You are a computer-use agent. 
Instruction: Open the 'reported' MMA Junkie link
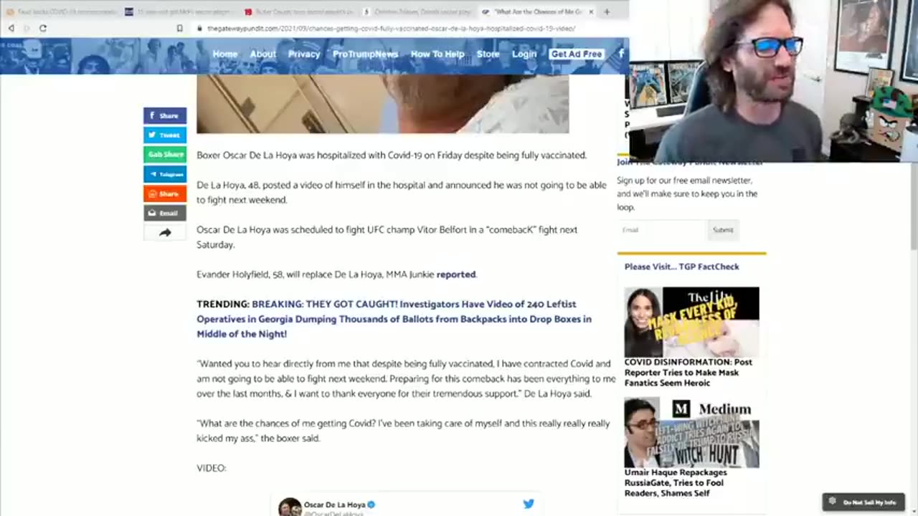point(456,274)
